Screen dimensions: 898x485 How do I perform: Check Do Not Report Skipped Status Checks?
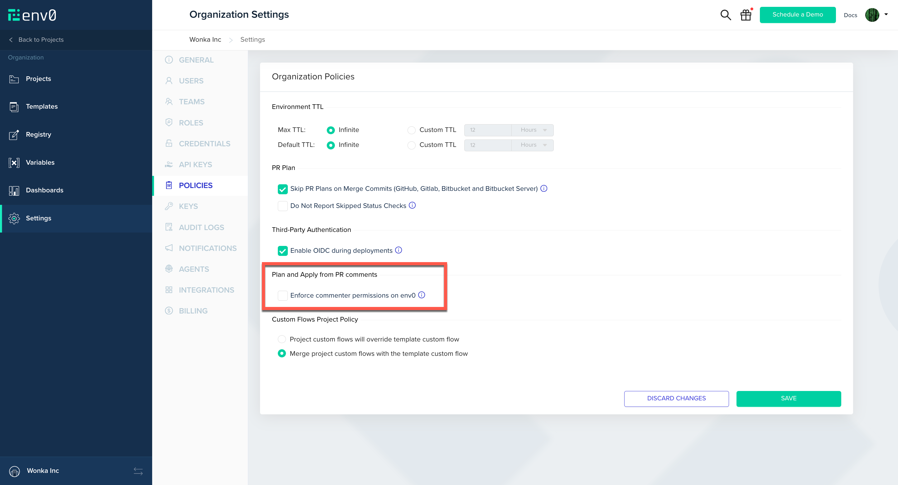(282, 206)
